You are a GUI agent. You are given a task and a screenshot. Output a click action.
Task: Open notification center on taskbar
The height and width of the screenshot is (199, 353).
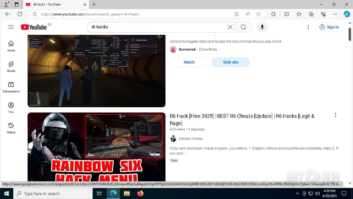pyautogui.click(x=344, y=193)
